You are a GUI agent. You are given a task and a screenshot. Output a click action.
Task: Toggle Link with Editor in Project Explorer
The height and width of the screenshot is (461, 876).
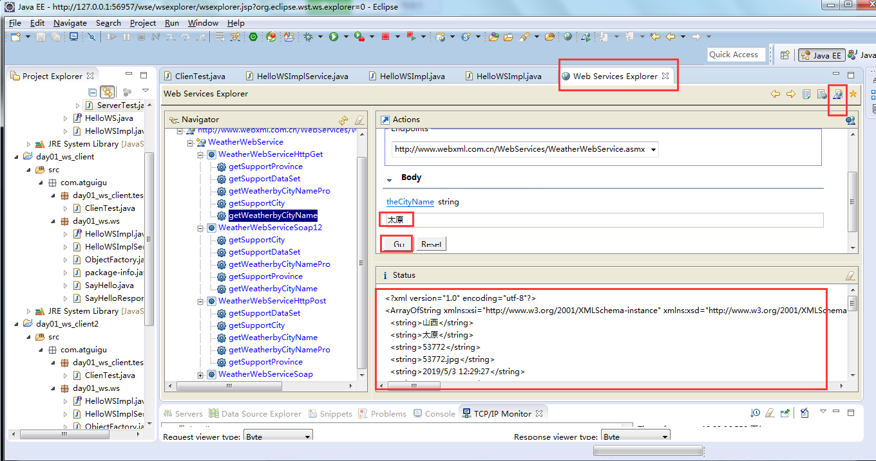pyautogui.click(x=108, y=92)
